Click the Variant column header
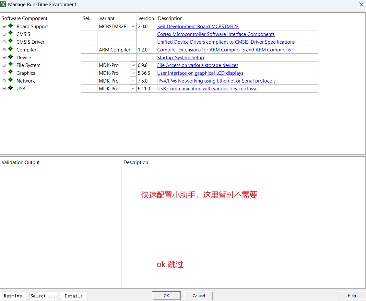 click(x=107, y=18)
